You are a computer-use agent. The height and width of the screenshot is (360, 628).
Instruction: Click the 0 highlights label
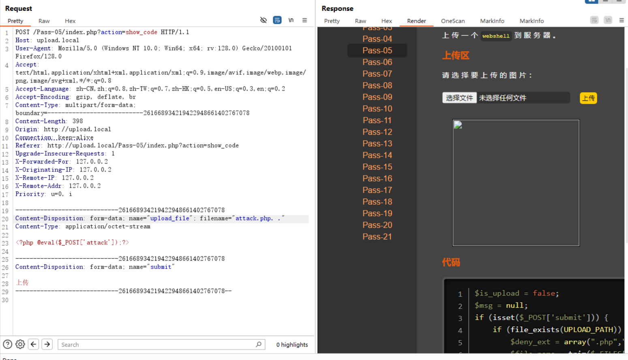tap(292, 345)
